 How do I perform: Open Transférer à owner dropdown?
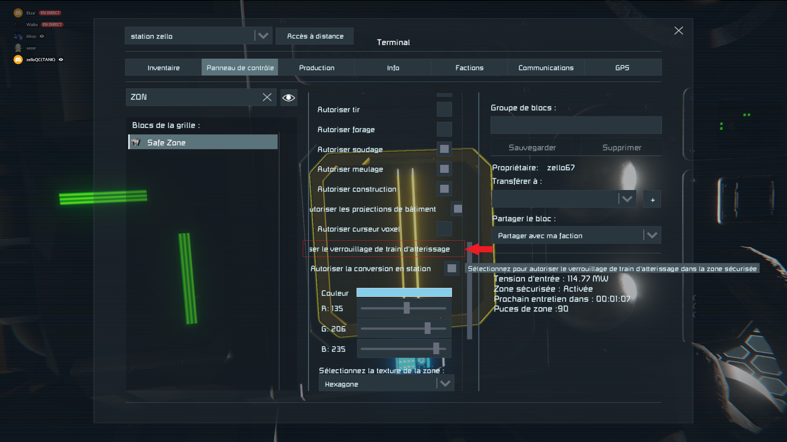coord(564,199)
